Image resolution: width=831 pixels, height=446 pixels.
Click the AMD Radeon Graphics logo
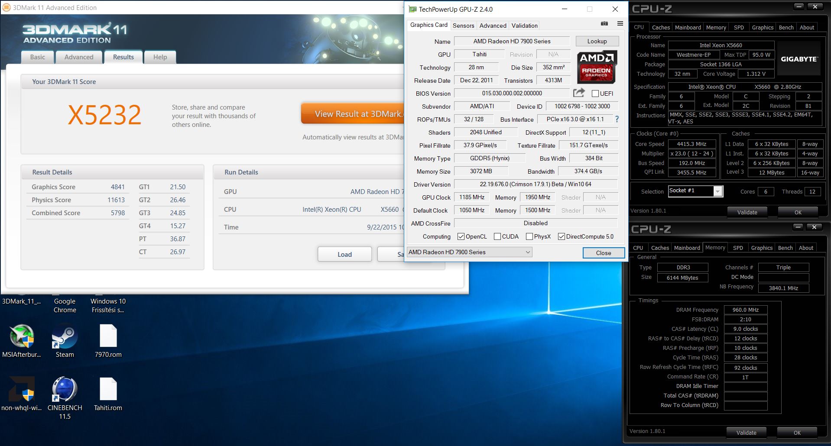597,68
